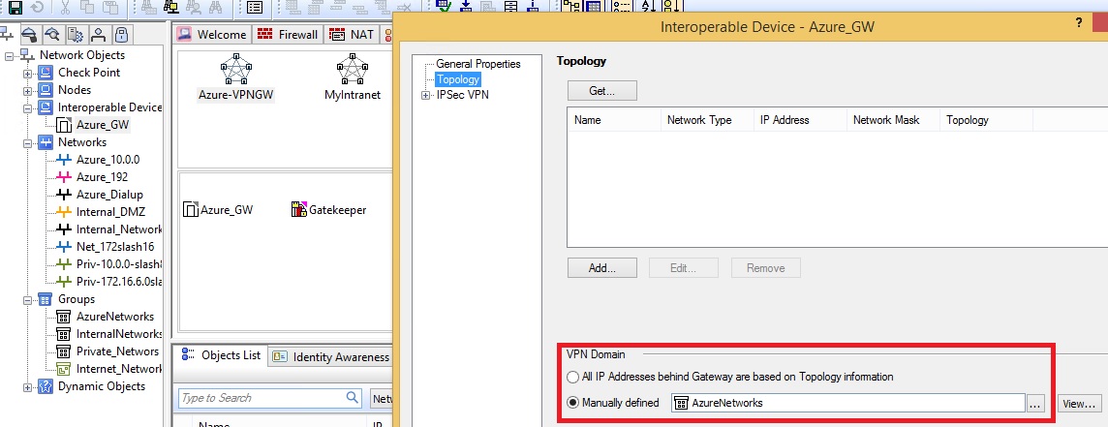Screen dimensions: 1108x427
Task: Collapse the Network Objects root node
Action: (x=9, y=55)
